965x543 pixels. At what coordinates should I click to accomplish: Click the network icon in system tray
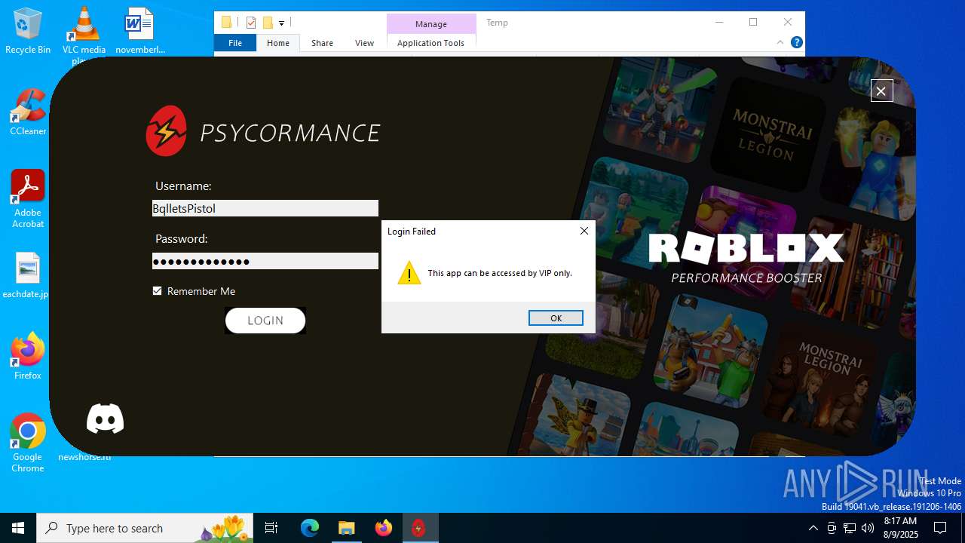click(850, 528)
